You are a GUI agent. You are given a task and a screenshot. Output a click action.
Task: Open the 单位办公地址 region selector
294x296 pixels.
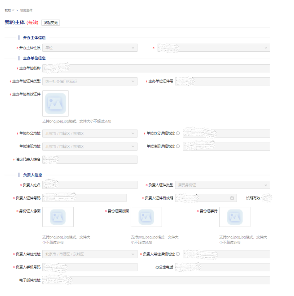(x=90, y=134)
